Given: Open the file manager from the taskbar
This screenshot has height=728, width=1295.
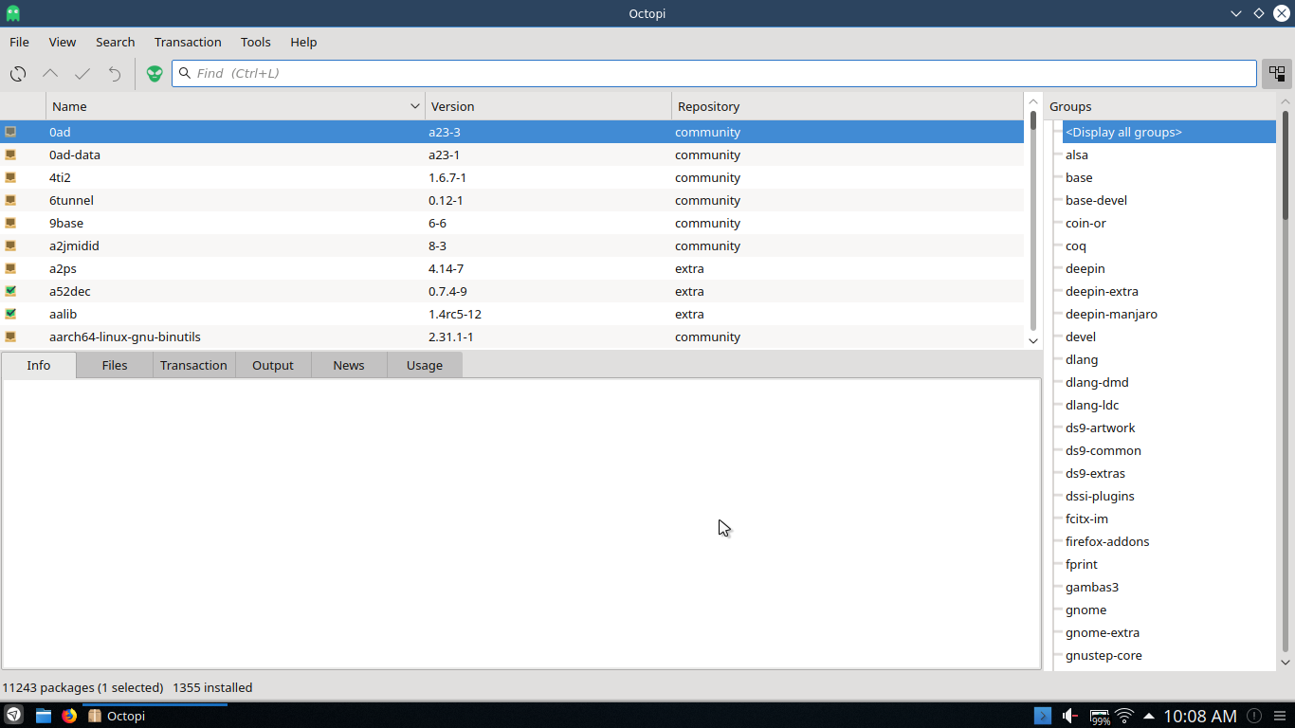Looking at the screenshot, I should point(44,716).
